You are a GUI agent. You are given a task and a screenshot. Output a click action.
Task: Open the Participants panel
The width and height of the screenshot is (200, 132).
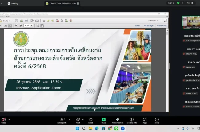pyautogui.click(x=62, y=120)
